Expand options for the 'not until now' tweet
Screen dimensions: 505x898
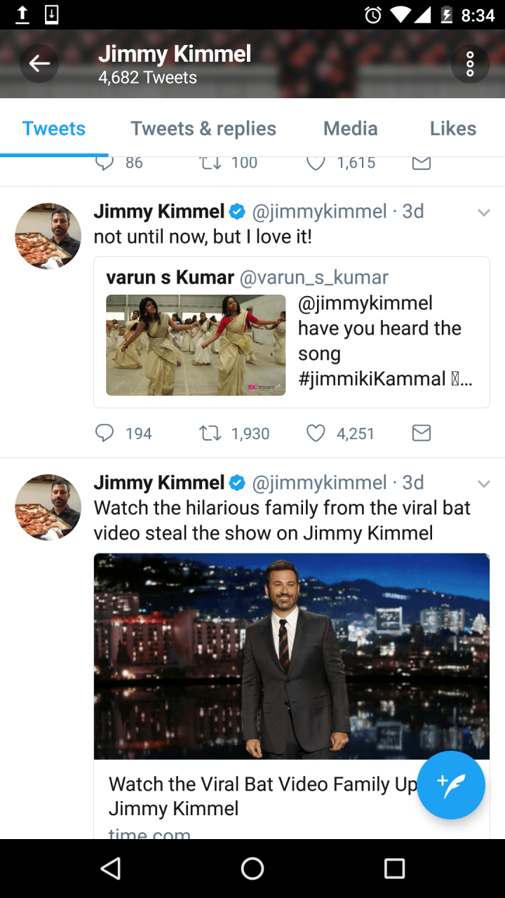[483, 213]
